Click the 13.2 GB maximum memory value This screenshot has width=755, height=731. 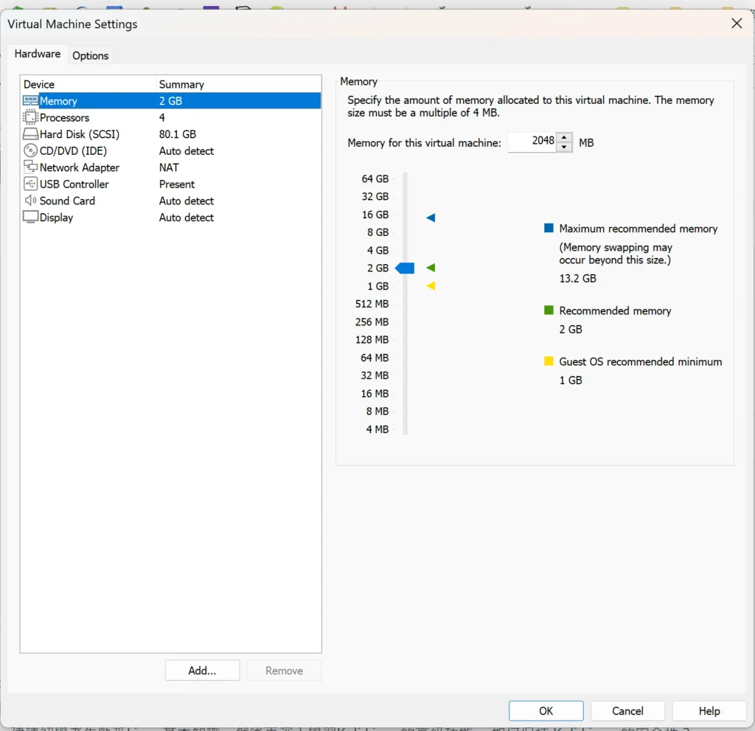click(578, 279)
